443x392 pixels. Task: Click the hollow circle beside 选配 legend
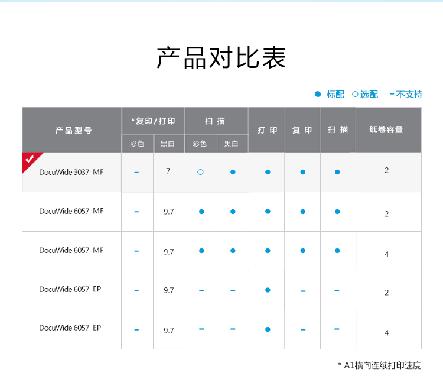pyautogui.click(x=355, y=94)
